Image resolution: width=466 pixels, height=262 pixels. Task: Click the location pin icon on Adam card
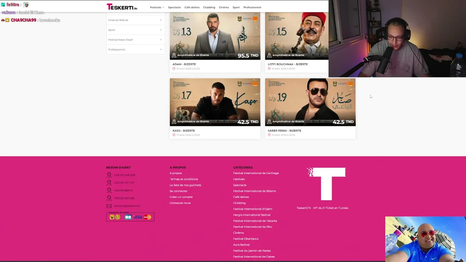tap(174, 55)
